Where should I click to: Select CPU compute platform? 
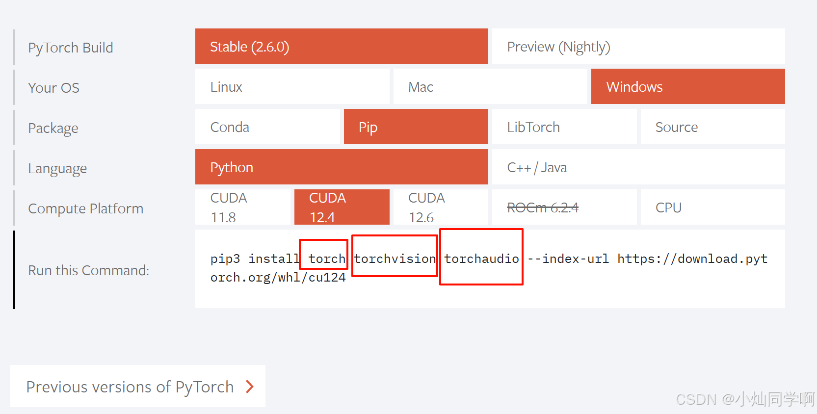tap(713, 207)
